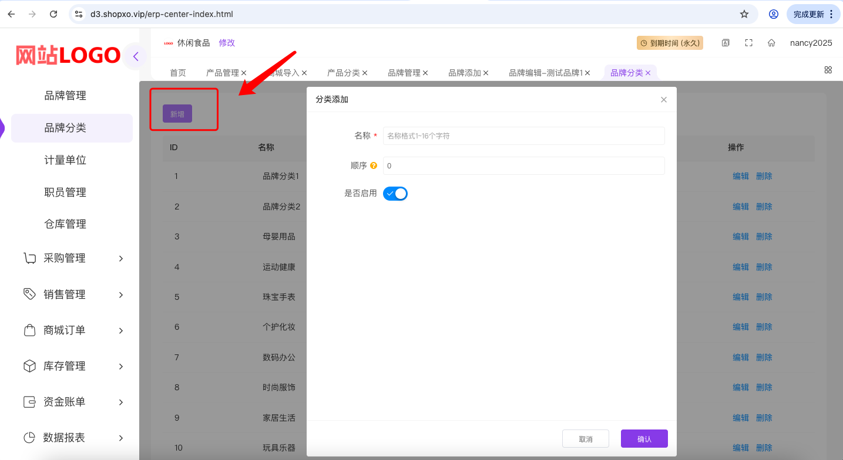Open the font size icon in the header
Viewport: 843px width, 460px height.
pos(726,43)
